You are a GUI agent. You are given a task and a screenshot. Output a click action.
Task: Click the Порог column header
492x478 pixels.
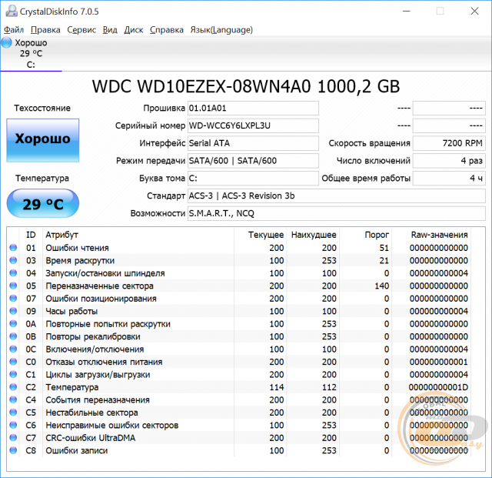[377, 235]
